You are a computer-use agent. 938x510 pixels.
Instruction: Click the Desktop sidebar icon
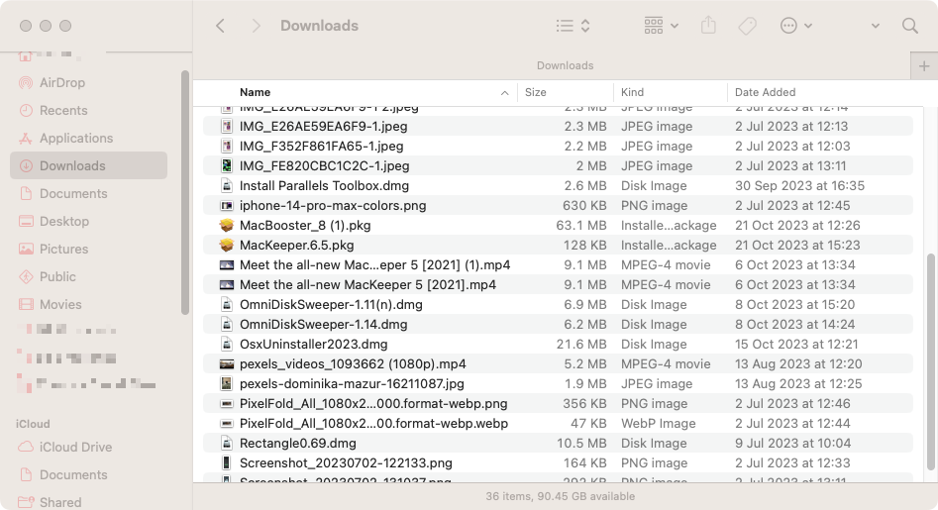(26, 221)
